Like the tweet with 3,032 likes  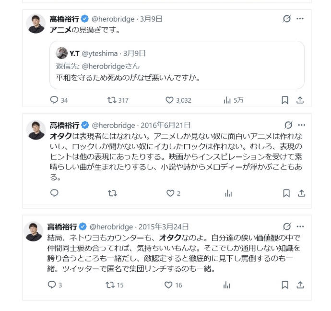(169, 100)
